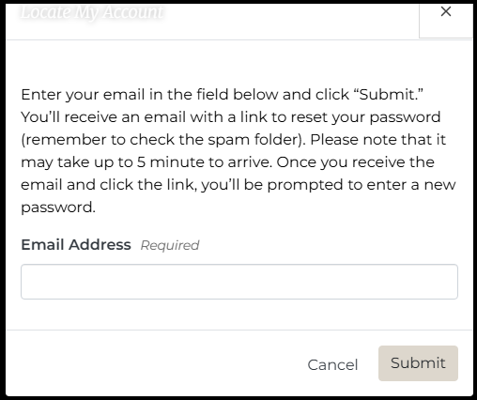Click the word (remember in the instructions

[x=64, y=140]
